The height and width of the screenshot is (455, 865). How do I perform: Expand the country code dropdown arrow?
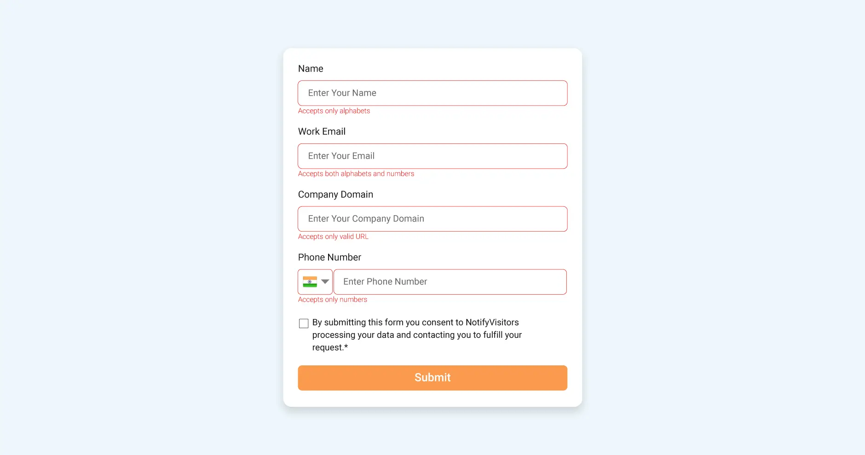point(325,282)
